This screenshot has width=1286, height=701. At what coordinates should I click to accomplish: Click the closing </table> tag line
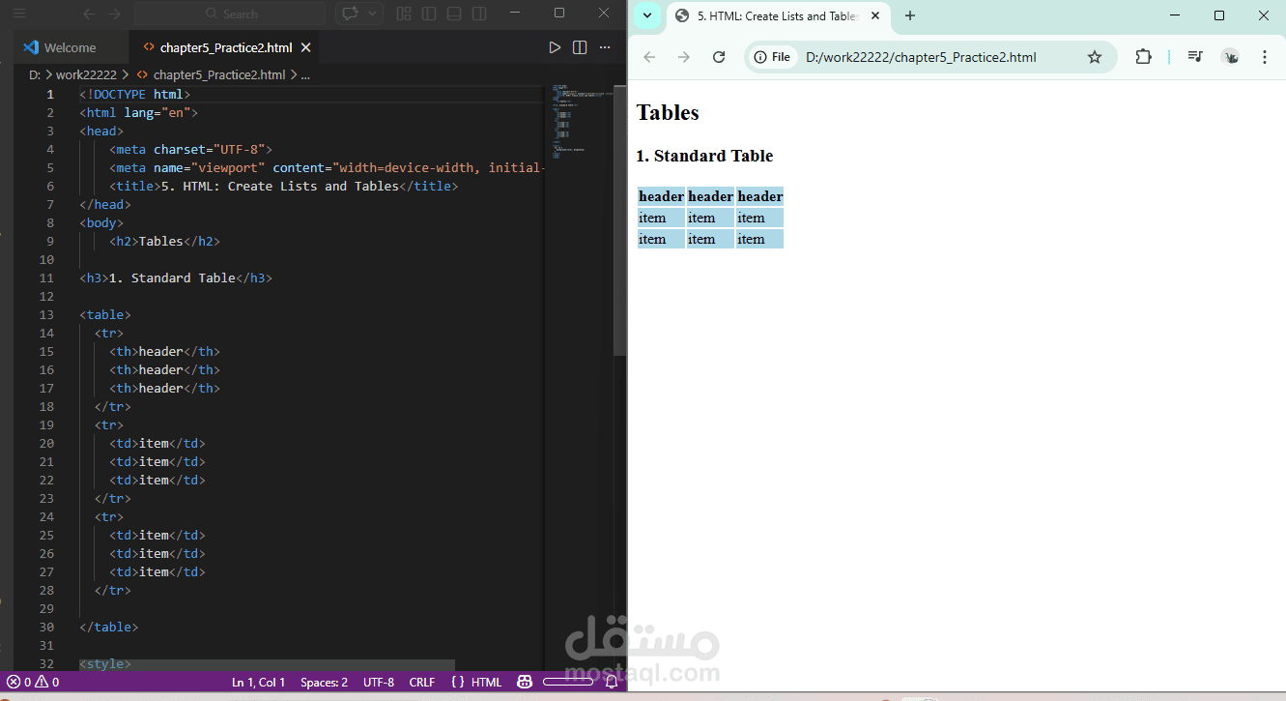click(x=109, y=627)
